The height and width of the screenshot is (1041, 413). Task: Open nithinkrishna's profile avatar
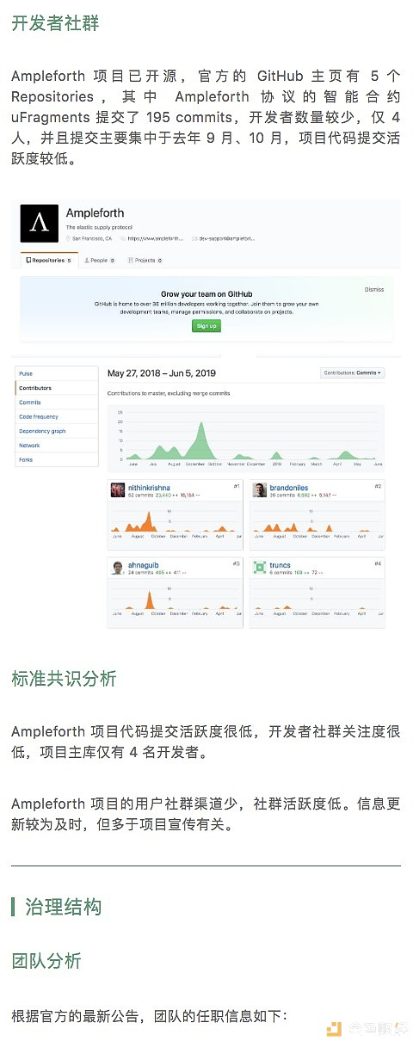point(118,490)
